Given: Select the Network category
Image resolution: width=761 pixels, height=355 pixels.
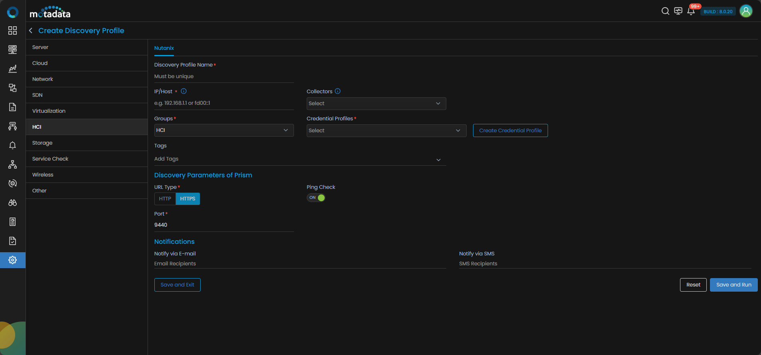Looking at the screenshot, I should click(87, 79).
